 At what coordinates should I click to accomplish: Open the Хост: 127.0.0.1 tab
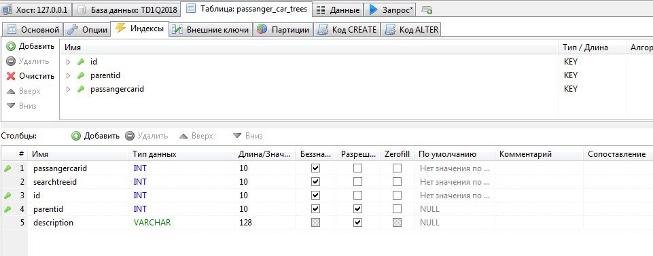coord(36,10)
